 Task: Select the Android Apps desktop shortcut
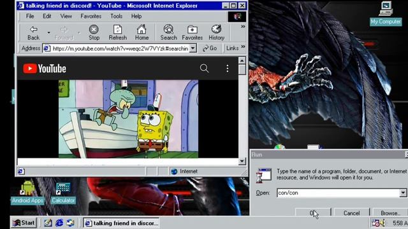[x=27, y=192]
